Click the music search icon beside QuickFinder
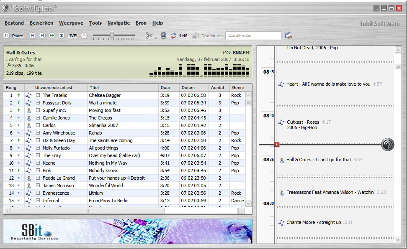 click(288, 36)
